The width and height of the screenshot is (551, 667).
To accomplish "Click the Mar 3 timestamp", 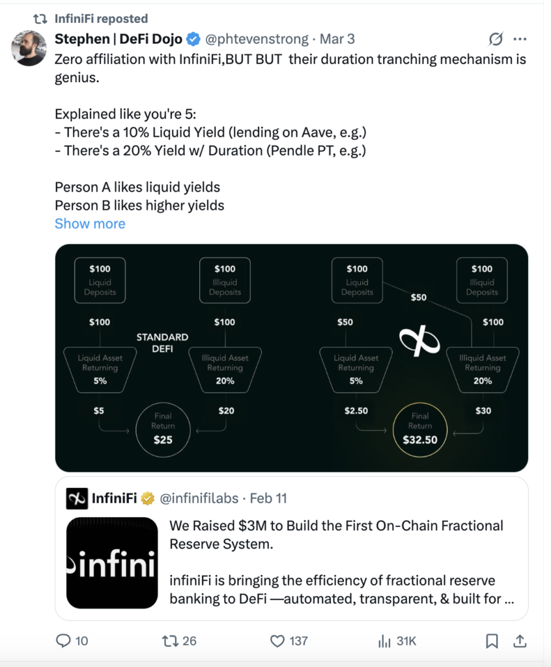I will click(337, 39).
